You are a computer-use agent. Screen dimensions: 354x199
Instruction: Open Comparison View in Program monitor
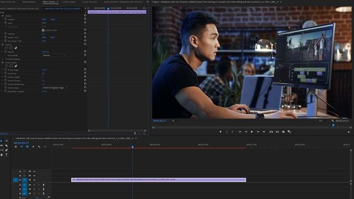(289, 132)
